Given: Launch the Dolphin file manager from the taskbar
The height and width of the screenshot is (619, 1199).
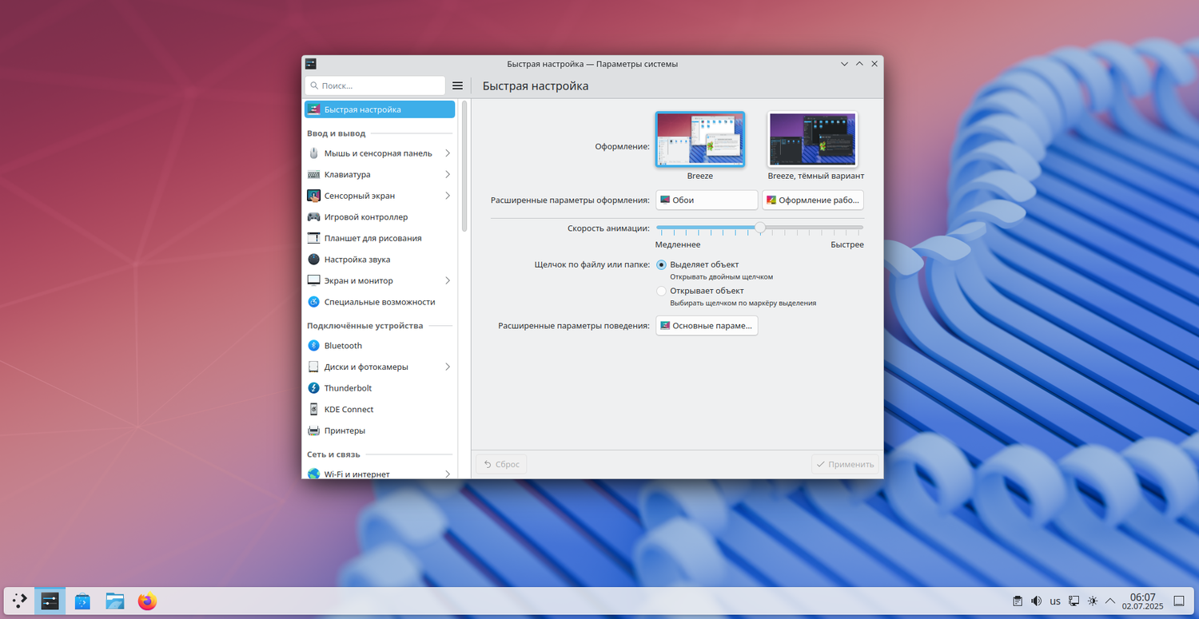Looking at the screenshot, I should pyautogui.click(x=114, y=601).
